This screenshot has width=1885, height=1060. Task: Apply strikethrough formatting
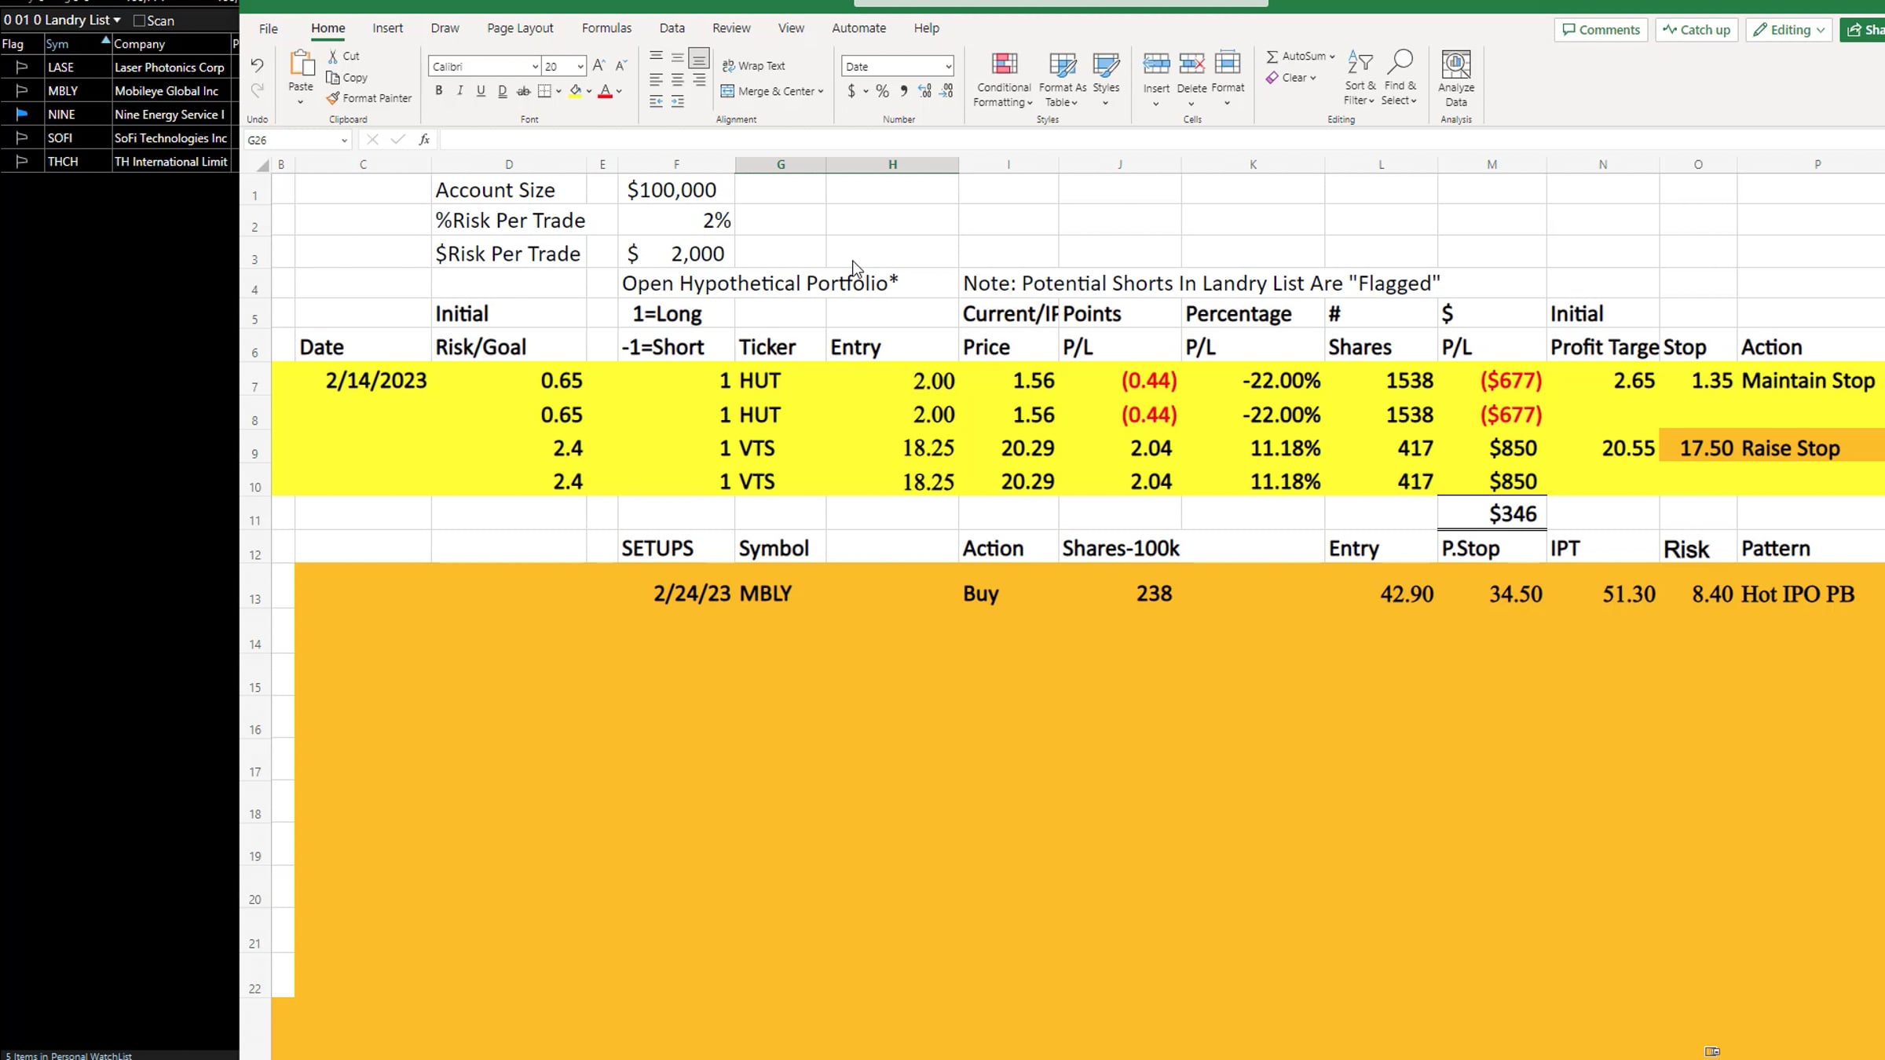(523, 91)
